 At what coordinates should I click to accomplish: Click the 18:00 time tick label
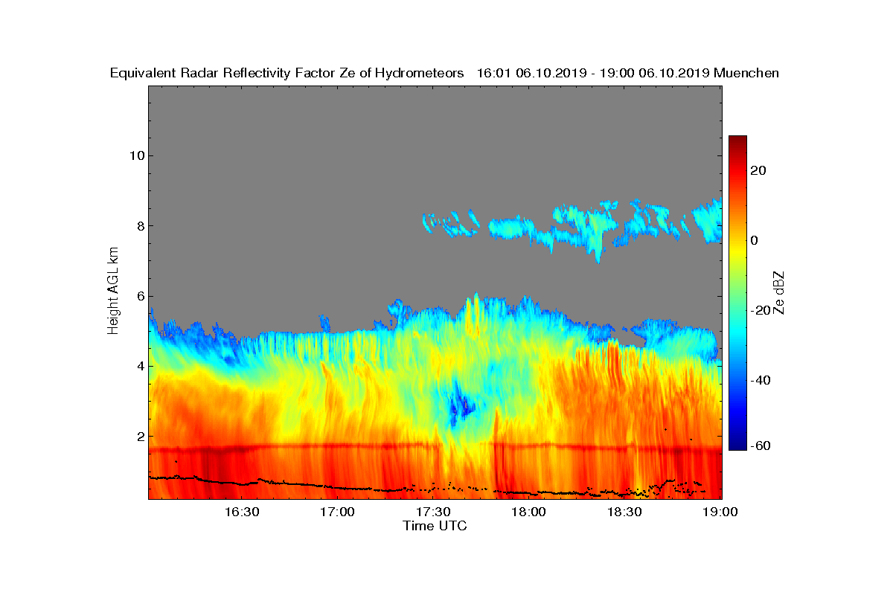(x=529, y=512)
